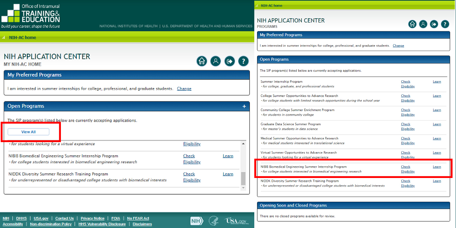Click the home icon on the PROGRAMS page
Image resolution: width=456 pixels, height=228 pixels.
tap(412, 24)
